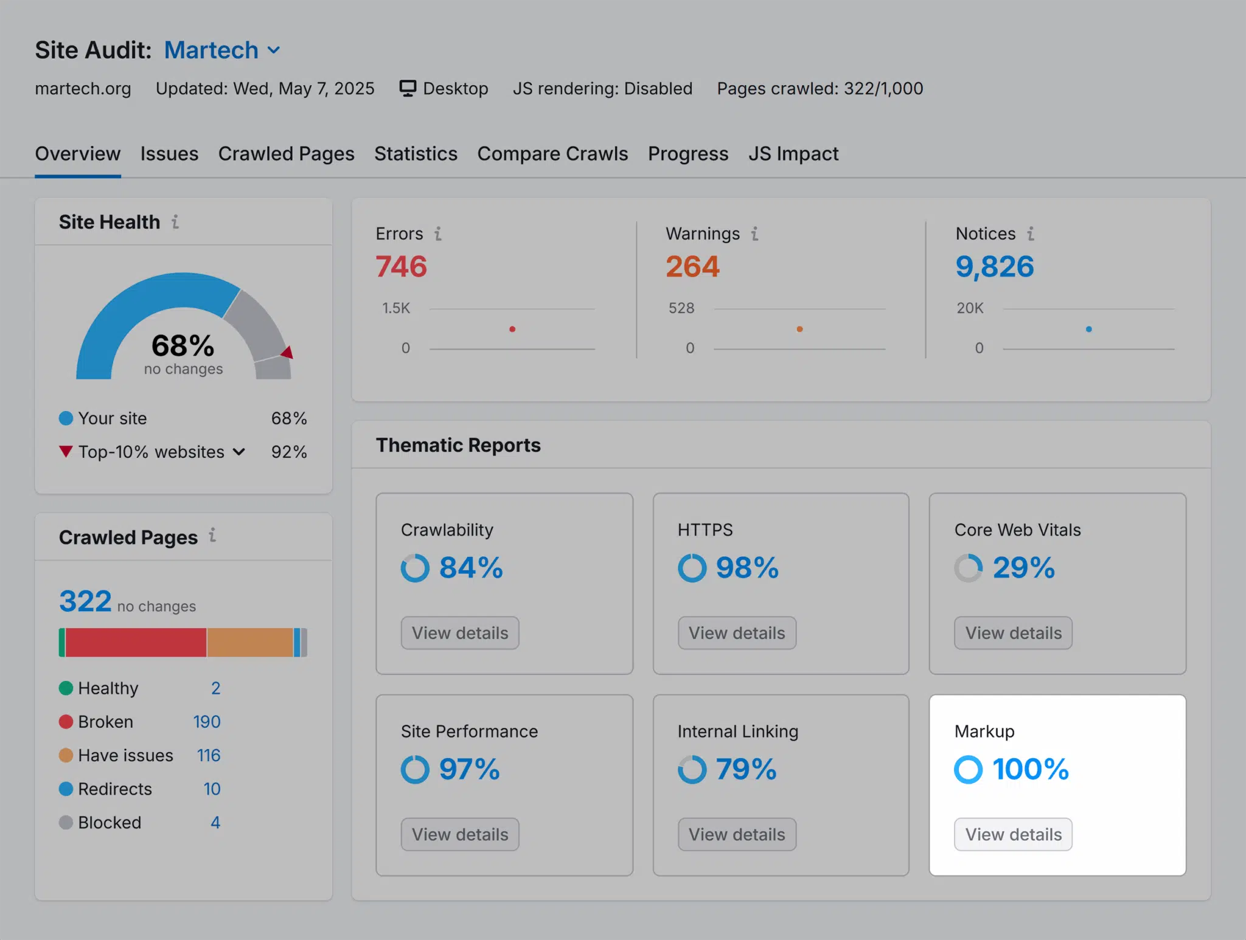
Task: Click the blue data point on Notices chart
Action: click(x=1088, y=329)
